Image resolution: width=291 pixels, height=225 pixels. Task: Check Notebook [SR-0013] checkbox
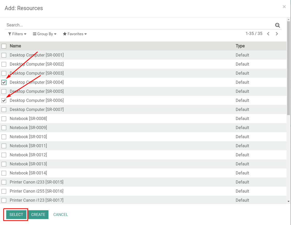point(4,164)
